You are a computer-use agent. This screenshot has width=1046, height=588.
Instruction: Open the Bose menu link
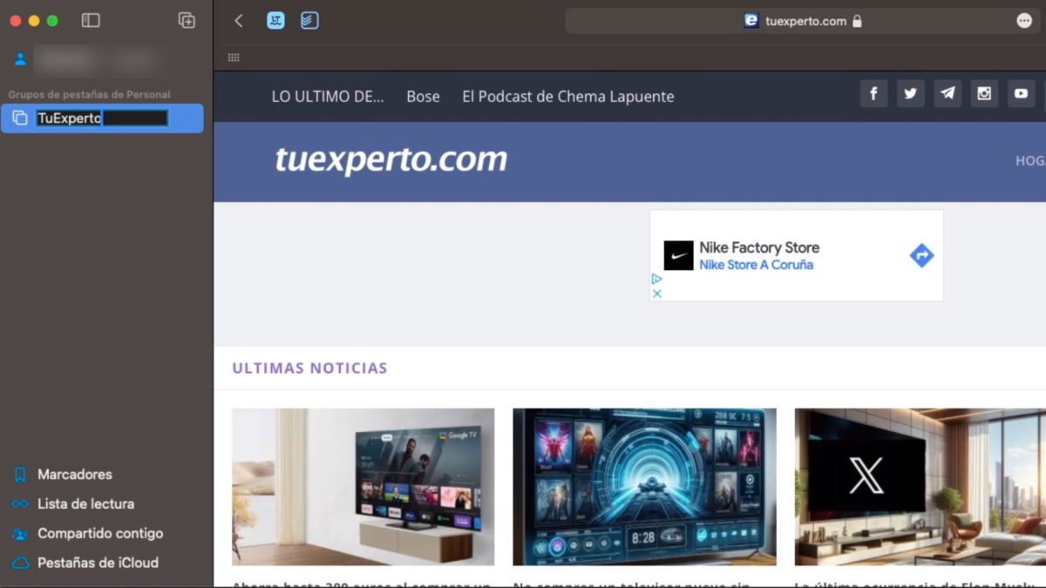[x=423, y=97]
